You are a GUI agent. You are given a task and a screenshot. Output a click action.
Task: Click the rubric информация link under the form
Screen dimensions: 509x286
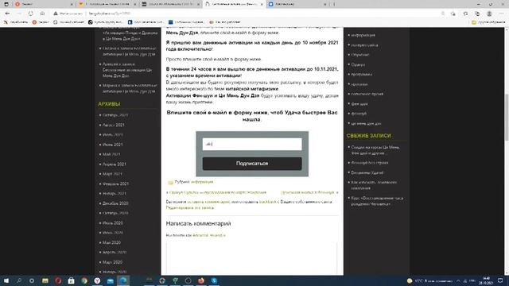[202, 182]
